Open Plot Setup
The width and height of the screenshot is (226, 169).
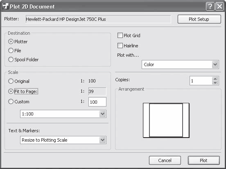(199, 19)
